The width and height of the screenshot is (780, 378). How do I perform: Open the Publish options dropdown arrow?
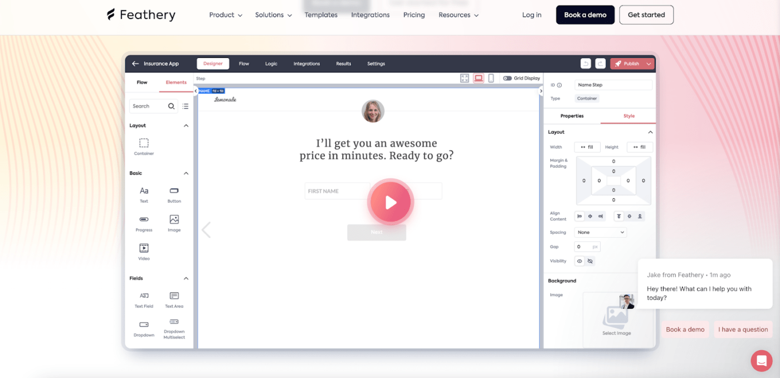point(649,63)
